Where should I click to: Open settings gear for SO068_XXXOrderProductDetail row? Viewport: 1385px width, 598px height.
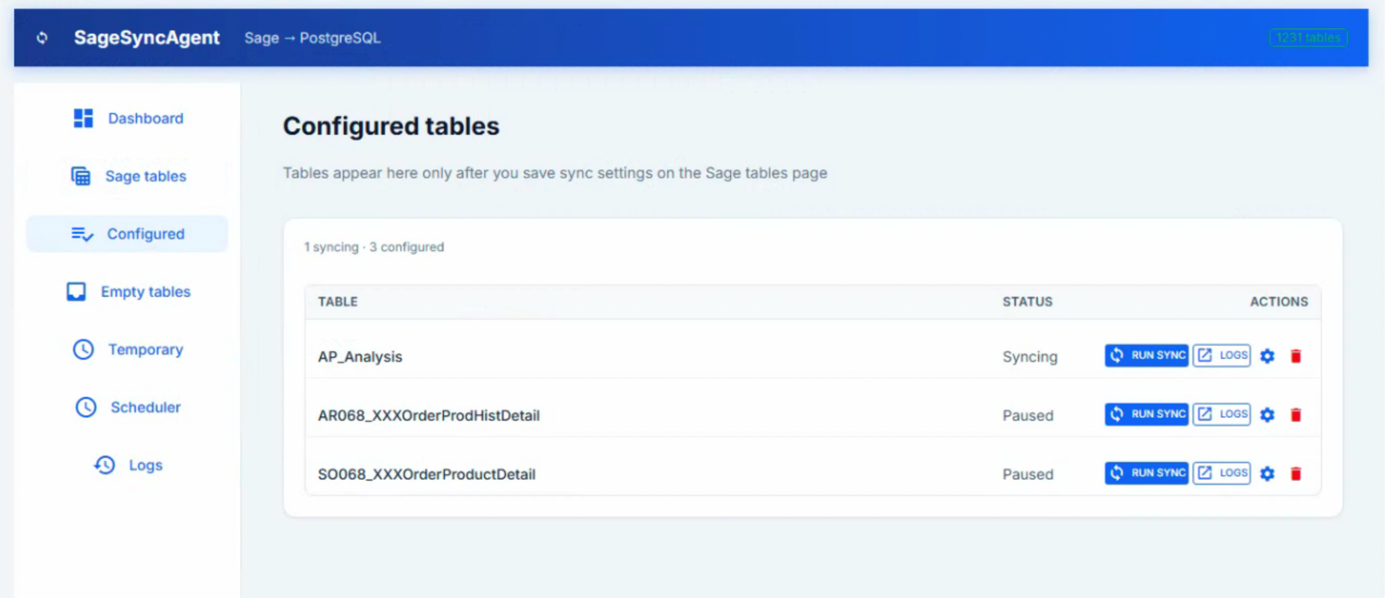(x=1267, y=473)
